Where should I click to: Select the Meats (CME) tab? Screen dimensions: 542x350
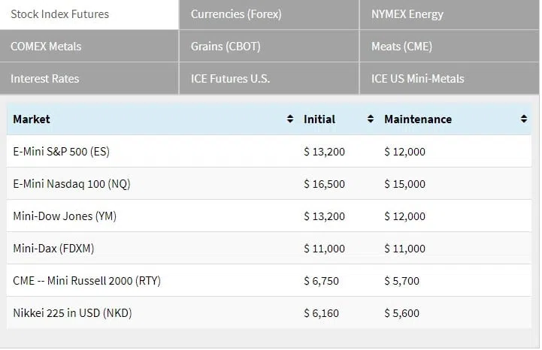pos(450,47)
